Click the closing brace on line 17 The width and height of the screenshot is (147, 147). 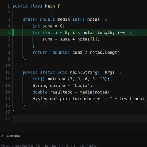14,112
